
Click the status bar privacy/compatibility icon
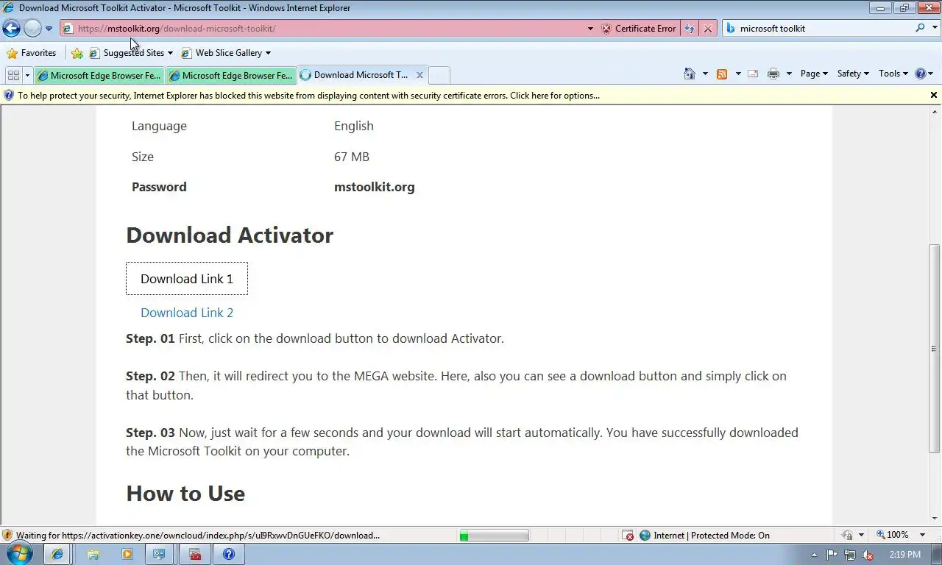click(848, 536)
